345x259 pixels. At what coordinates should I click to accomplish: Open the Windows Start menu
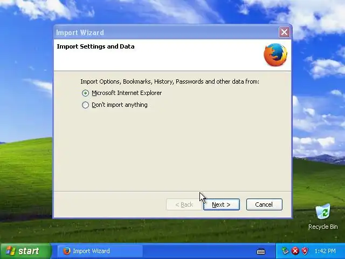[x=26, y=251]
